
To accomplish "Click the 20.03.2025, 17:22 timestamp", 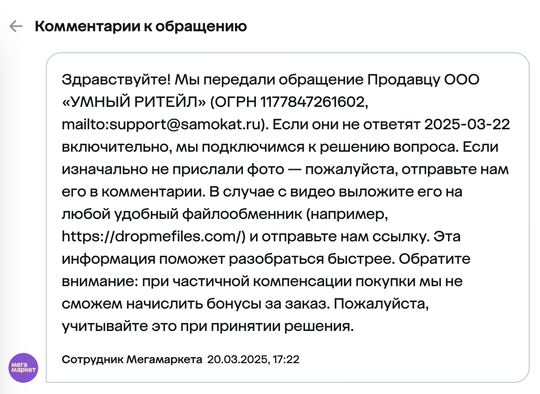I will [253, 359].
